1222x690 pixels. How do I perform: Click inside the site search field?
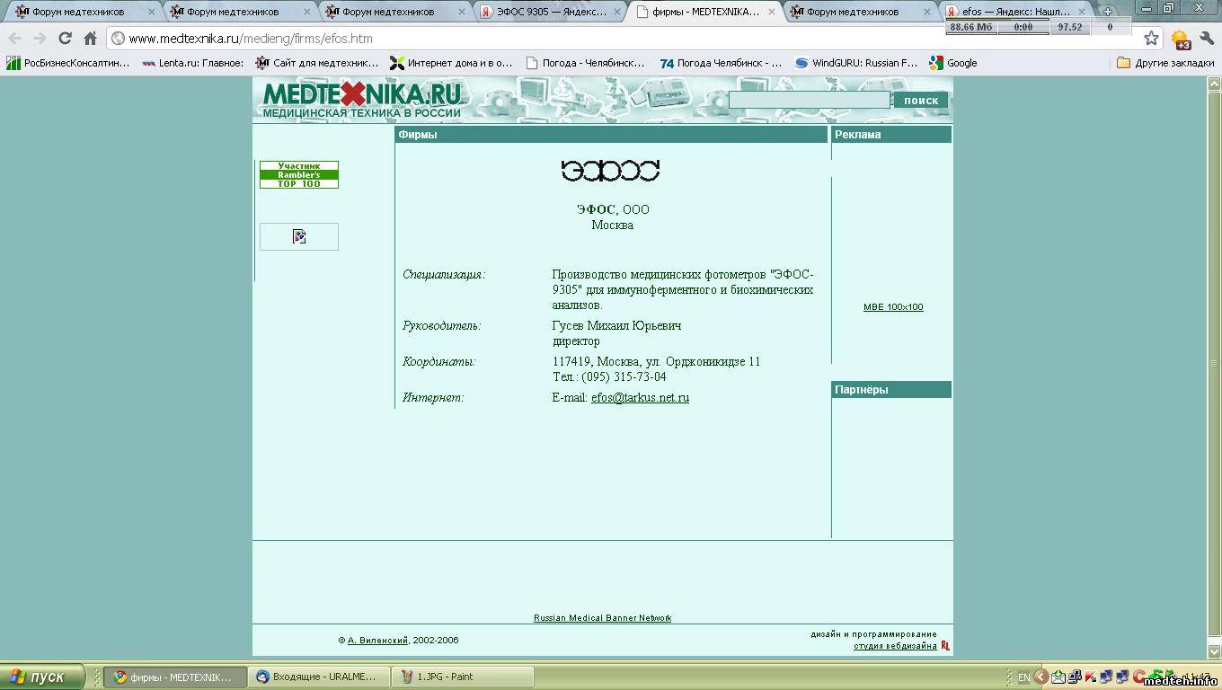809,100
